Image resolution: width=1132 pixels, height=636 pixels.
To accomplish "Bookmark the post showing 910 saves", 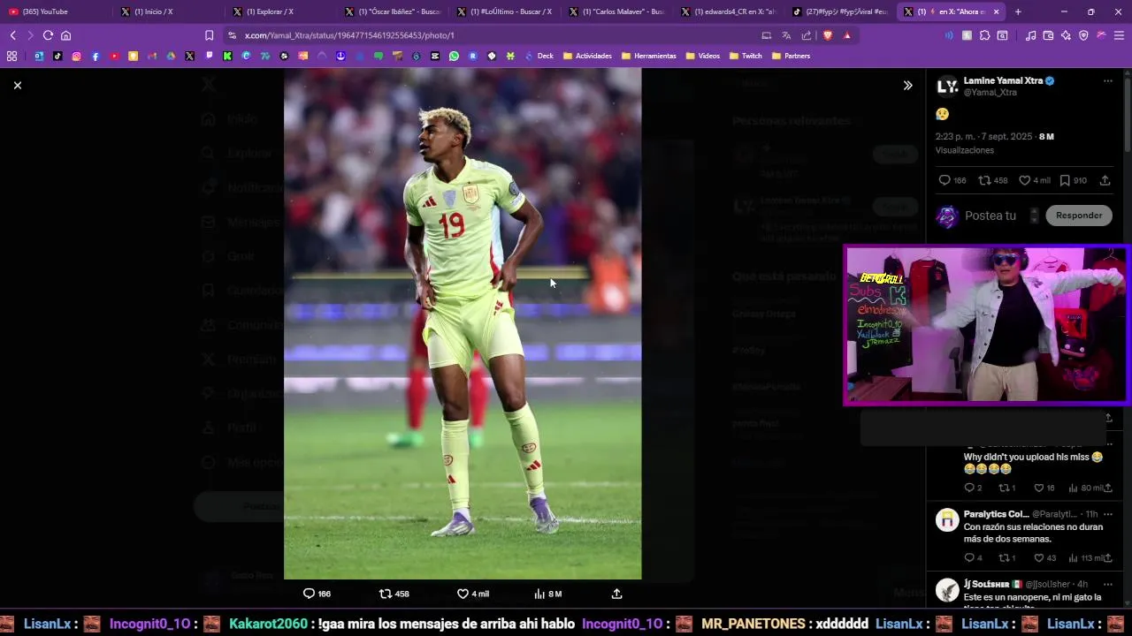I will pos(1073,180).
